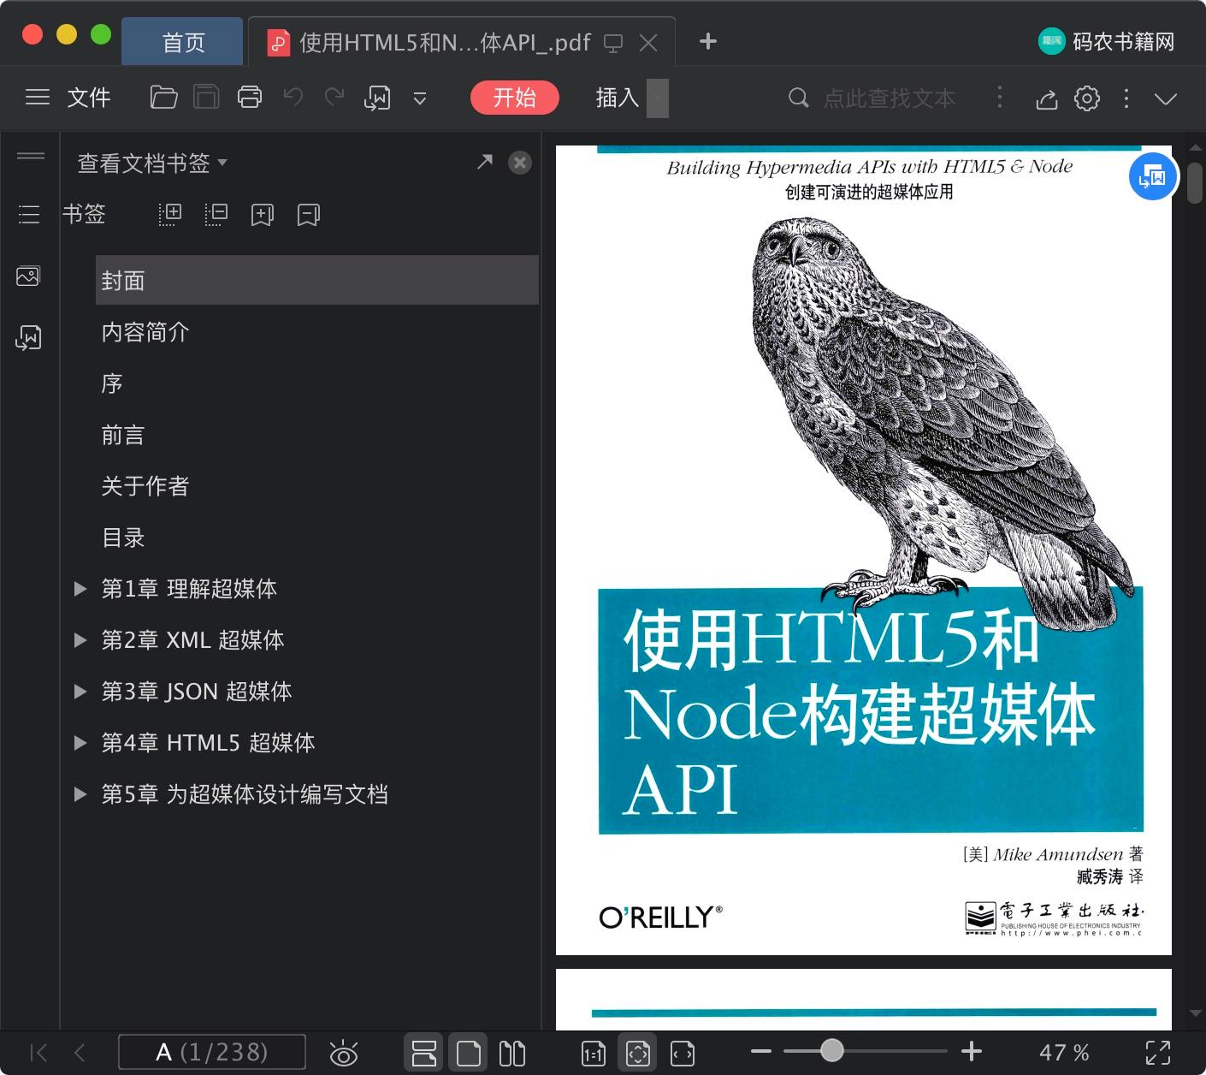Click the collapse all bookmarks icon
Viewport: 1206px width, 1075px height.
tap(216, 214)
